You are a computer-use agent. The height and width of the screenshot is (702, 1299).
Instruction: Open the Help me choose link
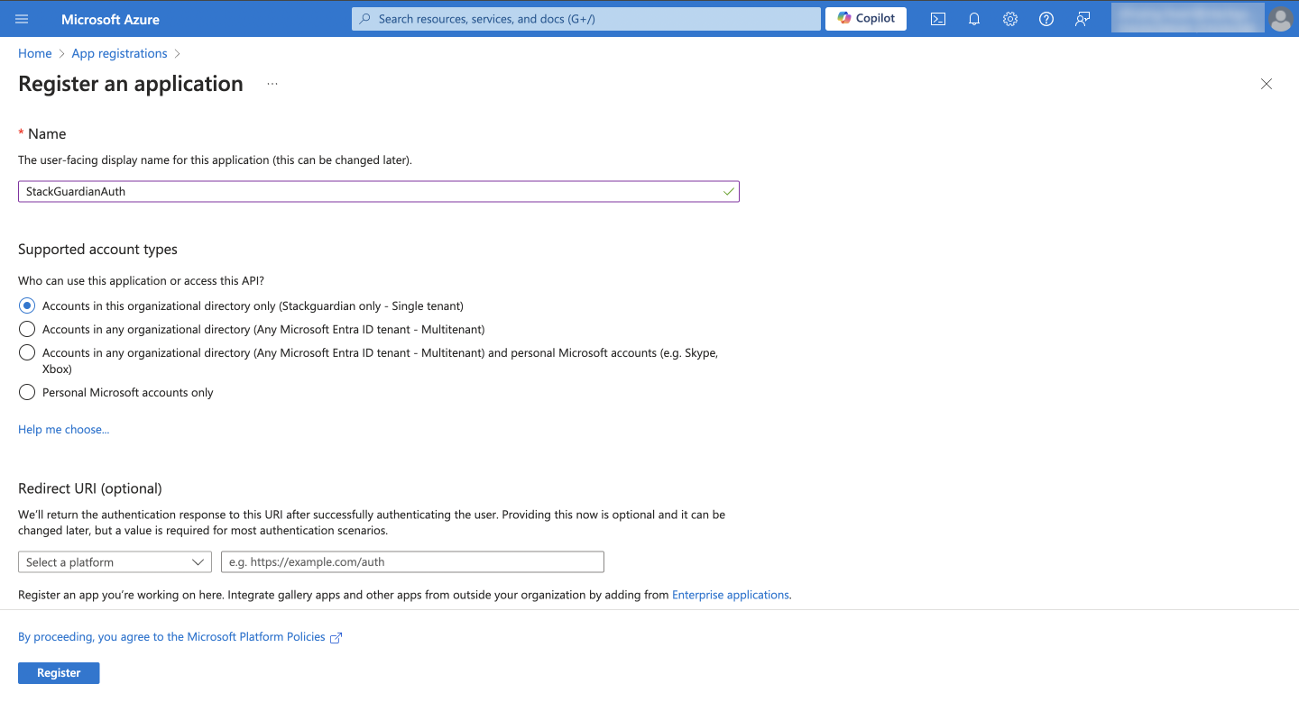pyautogui.click(x=63, y=430)
